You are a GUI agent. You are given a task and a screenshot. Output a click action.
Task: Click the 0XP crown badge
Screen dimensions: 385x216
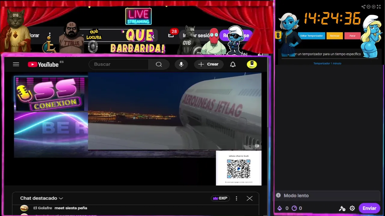(x=220, y=198)
